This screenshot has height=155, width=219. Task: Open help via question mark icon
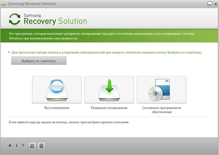click(23, 146)
